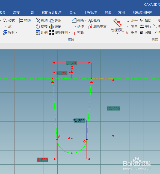
Task: Click the 投影 (projection) tool icon
Action: pyautogui.click(x=5, y=32)
